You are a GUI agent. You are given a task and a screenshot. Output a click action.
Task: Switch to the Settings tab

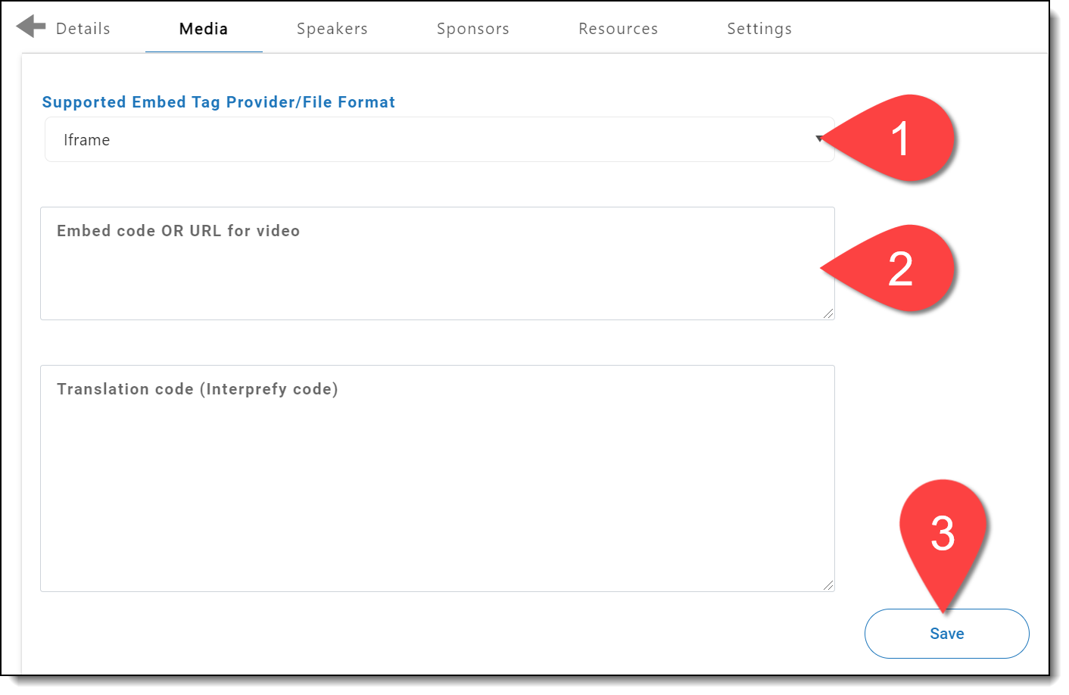759,29
